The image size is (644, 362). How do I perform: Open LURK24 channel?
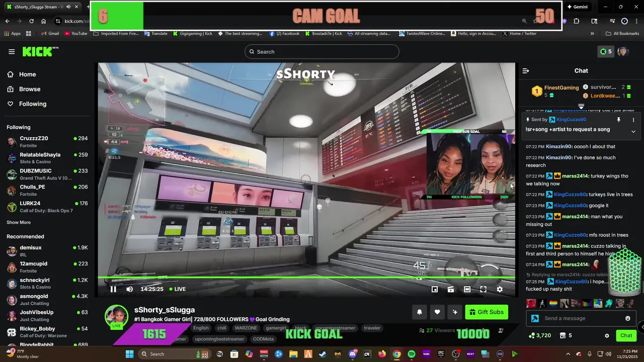pos(47,207)
